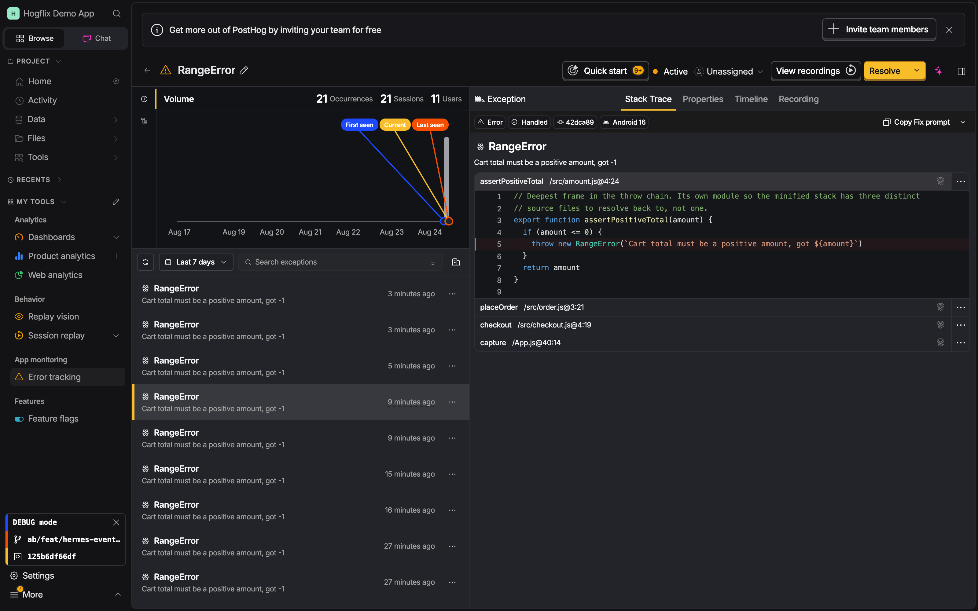The image size is (978, 611).
Task: Click the clock icon beside Volume
Action: (144, 99)
